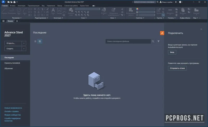
Task: Open the Вход в службы sign-in dropdown
Action: tap(167, 2)
